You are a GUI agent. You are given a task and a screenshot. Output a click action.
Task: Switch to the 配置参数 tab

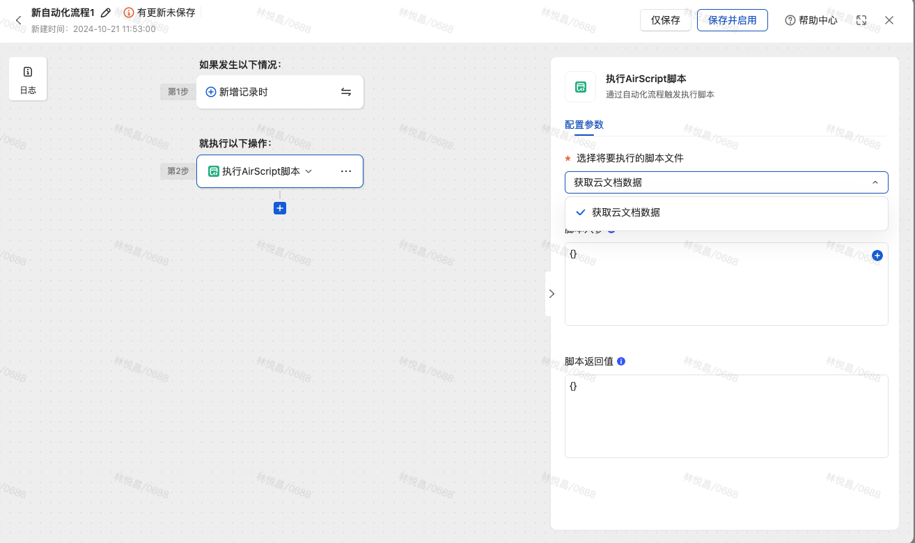coord(584,125)
